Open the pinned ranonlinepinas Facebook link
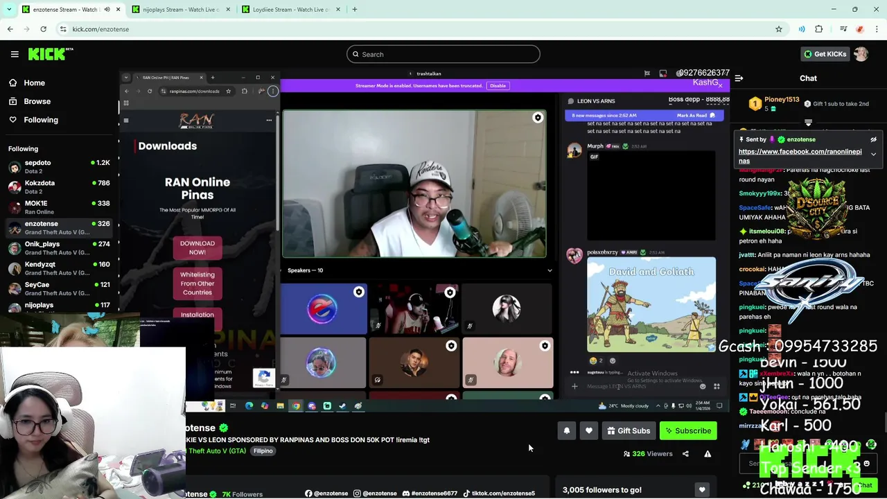This screenshot has width=887, height=499. pos(800,156)
